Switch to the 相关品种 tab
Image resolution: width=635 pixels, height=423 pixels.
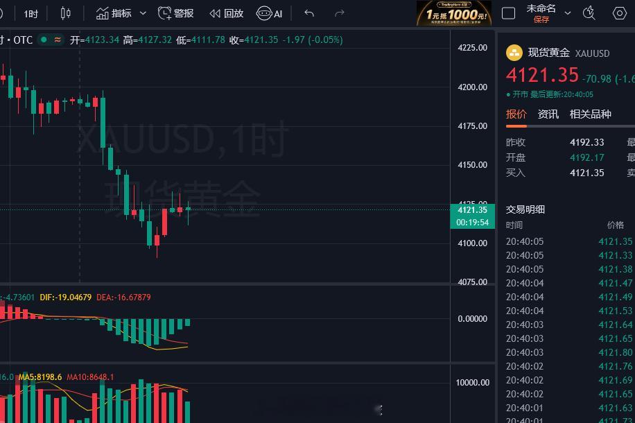point(591,114)
